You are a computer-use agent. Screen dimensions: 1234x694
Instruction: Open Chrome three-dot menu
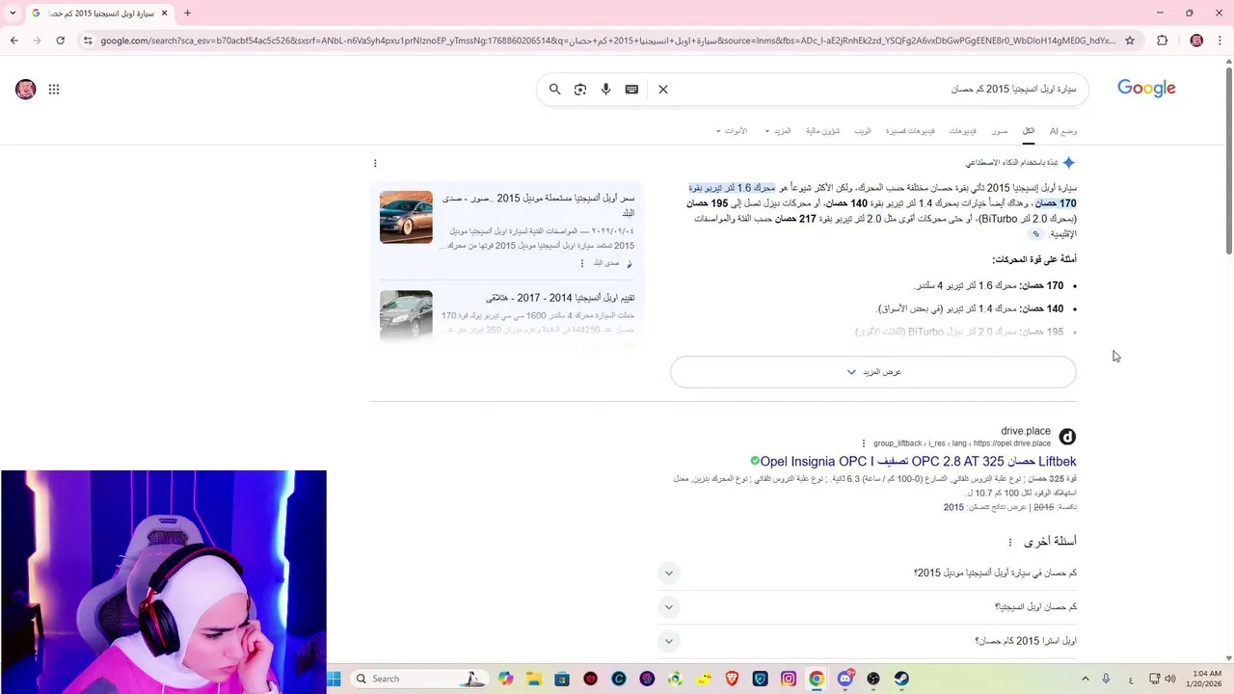1220,40
